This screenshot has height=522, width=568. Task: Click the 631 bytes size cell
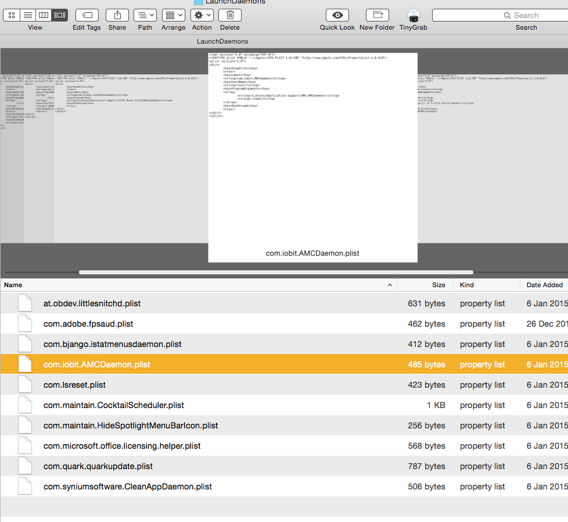[x=426, y=303]
